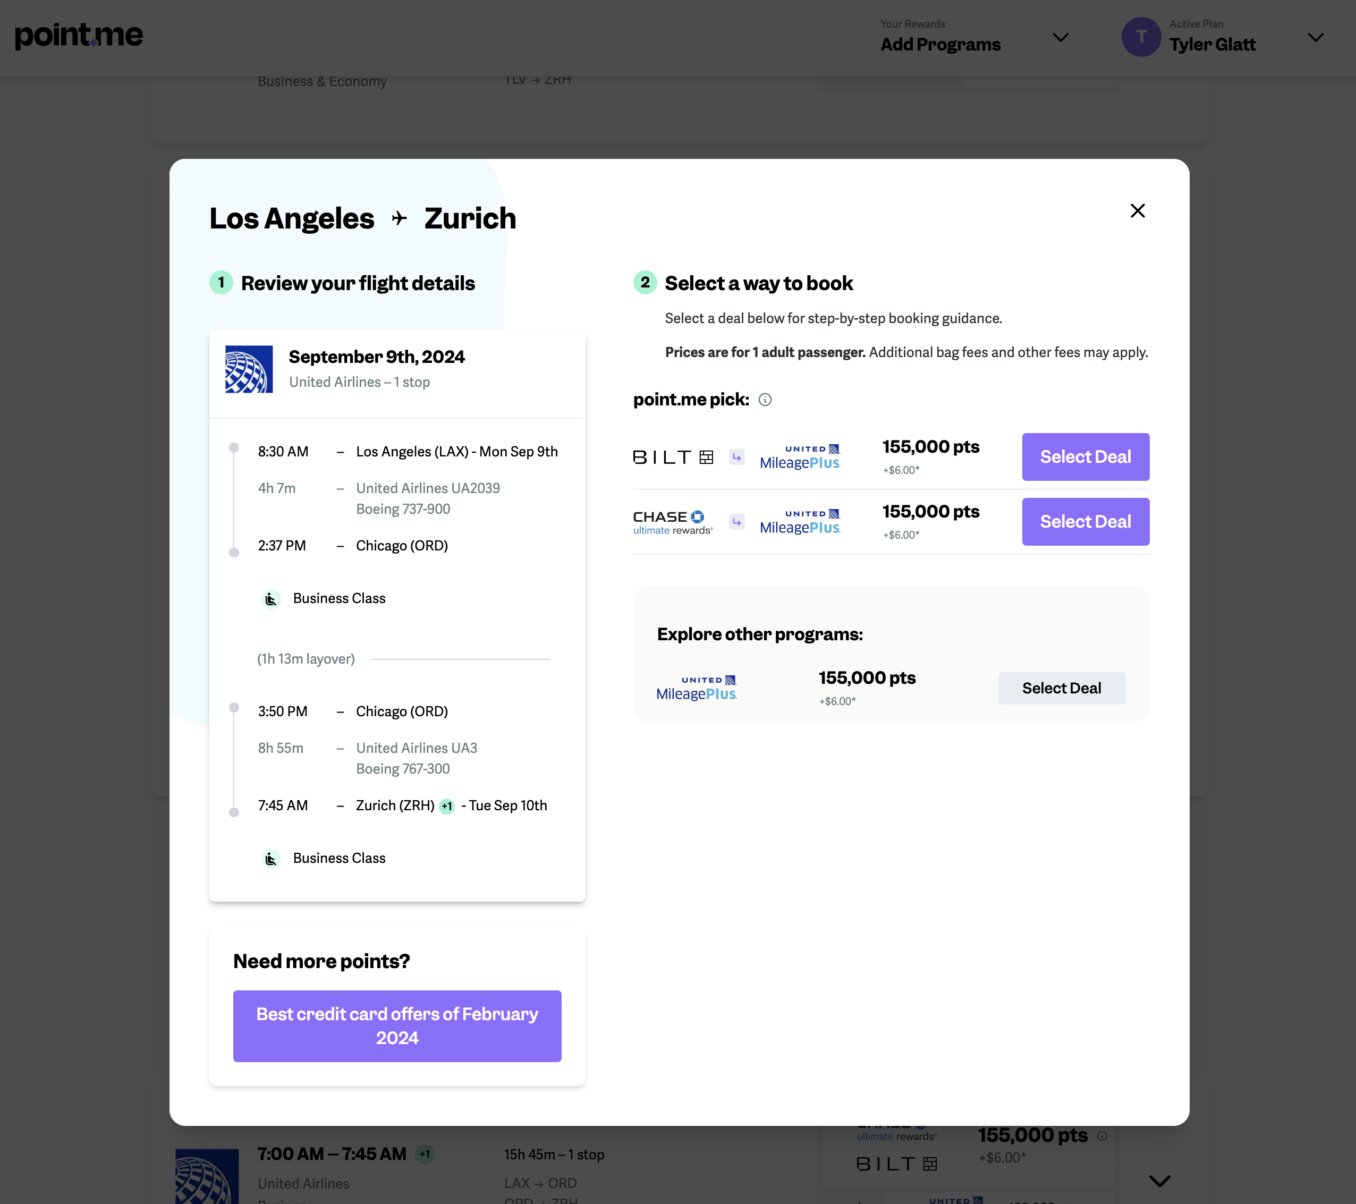Click the MileagePlus logo under Explore other programs
The height and width of the screenshot is (1204, 1356).
coord(697,688)
